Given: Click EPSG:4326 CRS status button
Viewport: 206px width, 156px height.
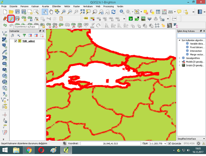Looking at the screenshot, I should tap(189, 143).
